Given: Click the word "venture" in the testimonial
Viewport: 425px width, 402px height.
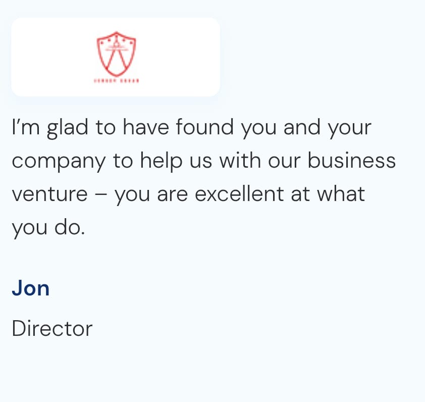Looking at the screenshot, I should click(49, 194).
